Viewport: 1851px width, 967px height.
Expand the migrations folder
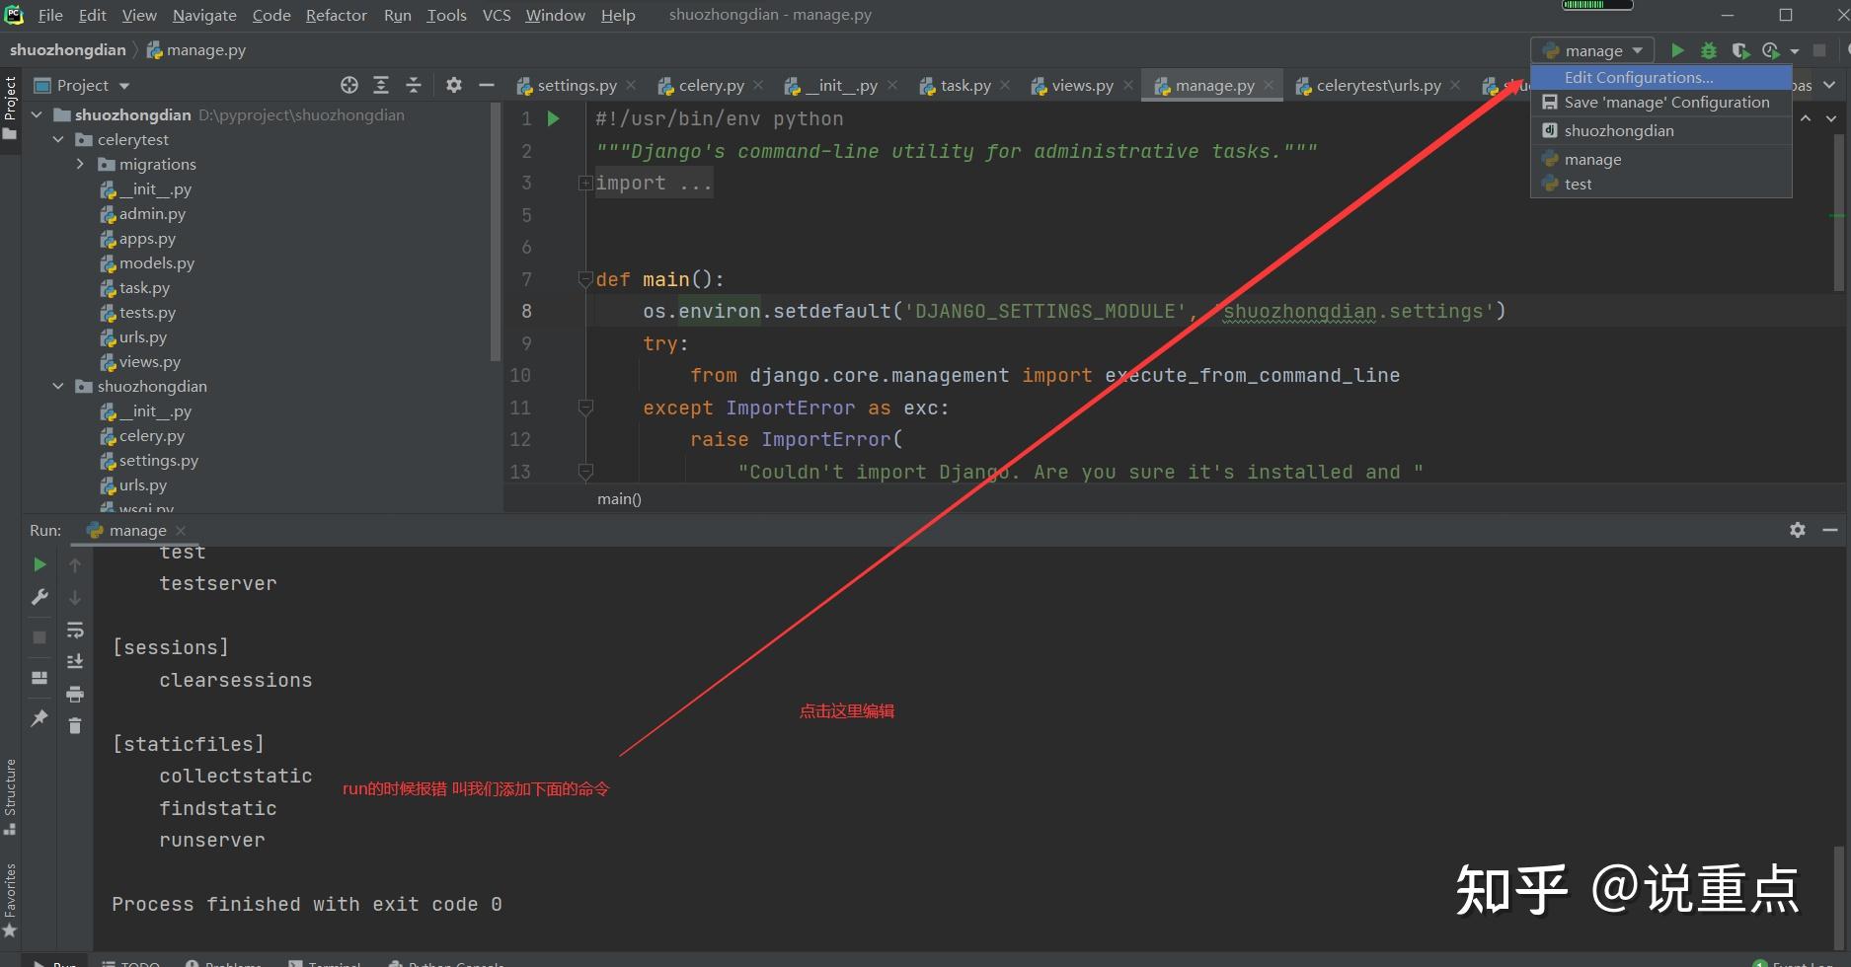click(80, 164)
